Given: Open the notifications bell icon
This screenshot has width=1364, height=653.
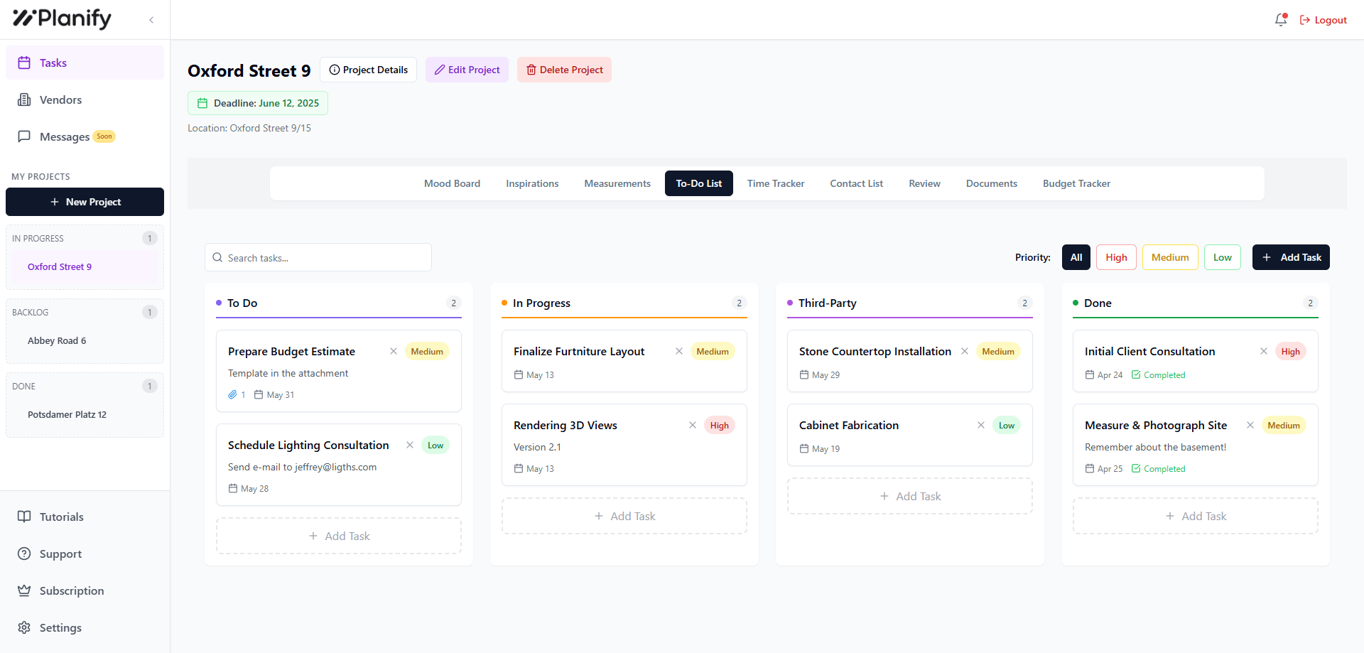Looking at the screenshot, I should pyautogui.click(x=1280, y=20).
